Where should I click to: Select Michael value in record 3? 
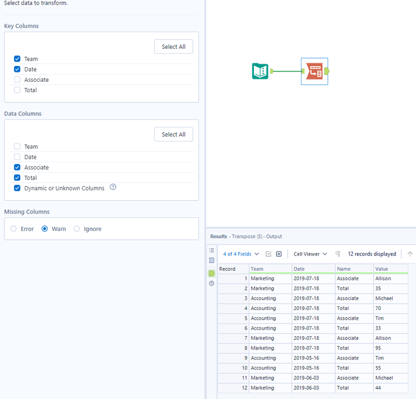pyautogui.click(x=390, y=298)
